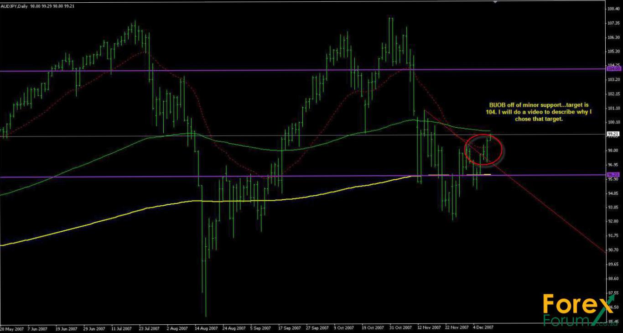Click the purple 104.00 price tag
The width and height of the screenshot is (623, 333).
pyautogui.click(x=614, y=69)
